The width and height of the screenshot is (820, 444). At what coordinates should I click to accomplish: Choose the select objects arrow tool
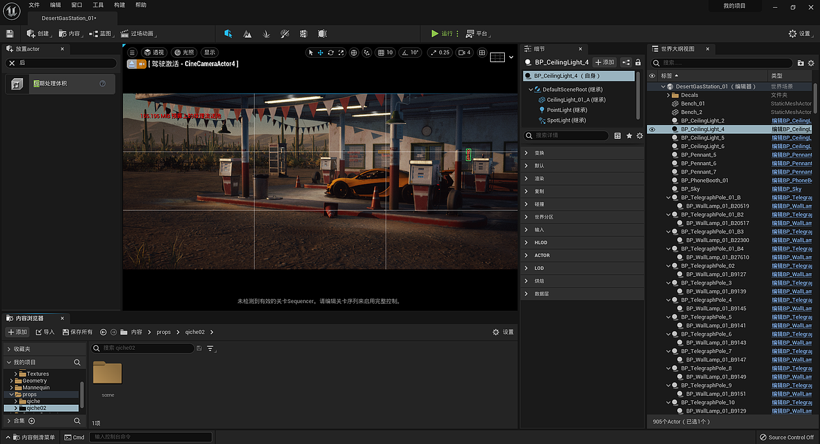pos(311,53)
